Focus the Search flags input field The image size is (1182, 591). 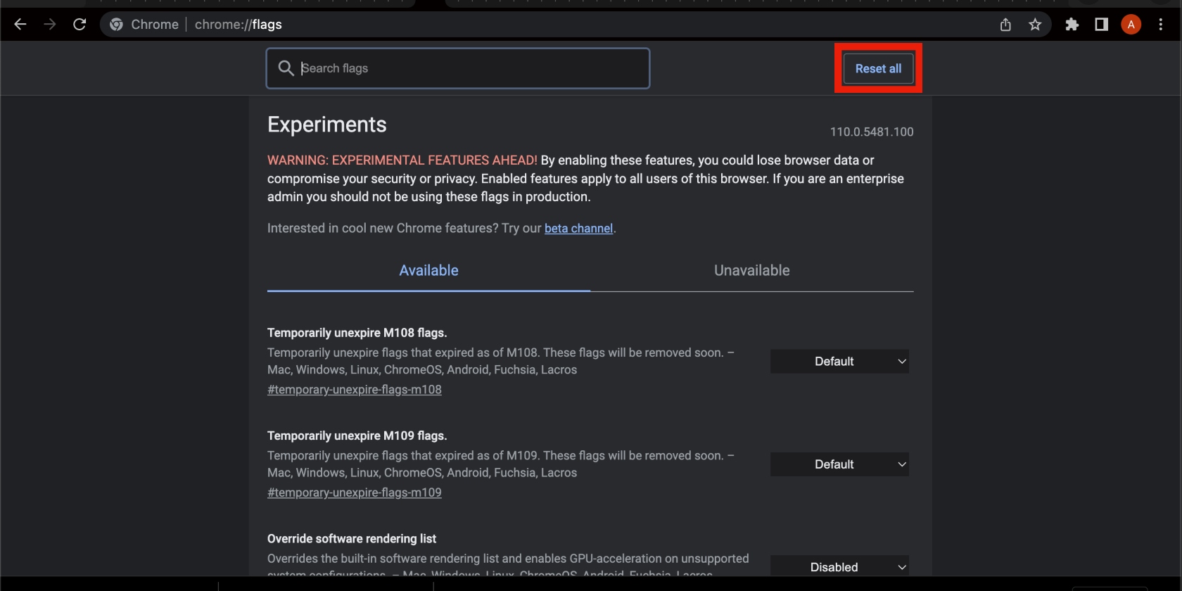coord(458,68)
